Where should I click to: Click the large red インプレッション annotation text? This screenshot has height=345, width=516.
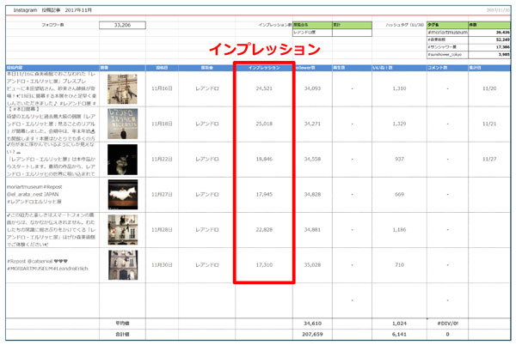(x=262, y=48)
